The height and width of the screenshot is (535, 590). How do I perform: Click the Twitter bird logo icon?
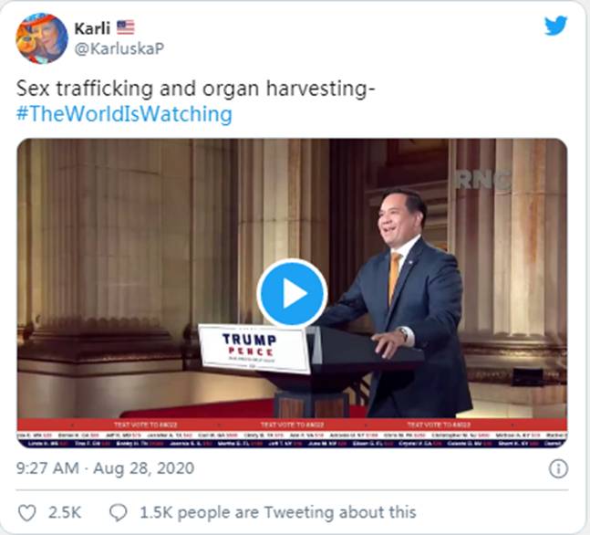(x=555, y=26)
